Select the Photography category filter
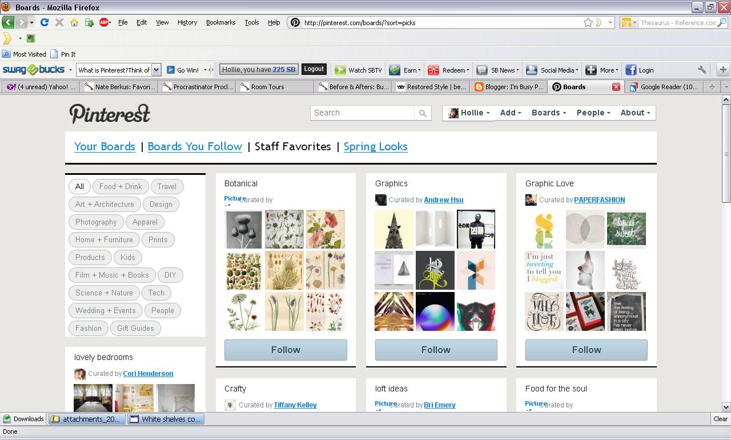This screenshot has height=440, width=731. [96, 222]
